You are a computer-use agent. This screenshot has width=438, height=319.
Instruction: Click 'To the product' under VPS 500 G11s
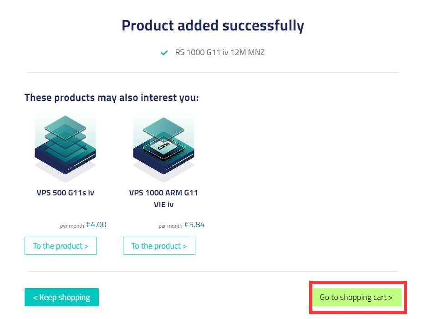[61, 246]
